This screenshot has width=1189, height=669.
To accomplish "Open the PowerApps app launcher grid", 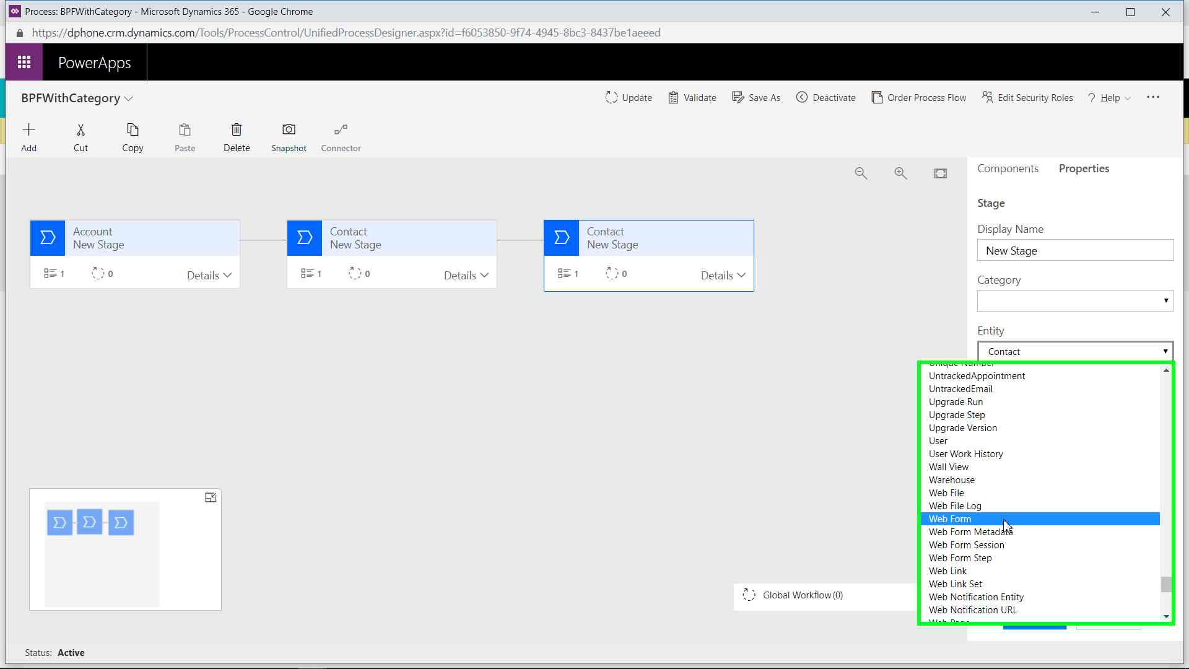I will point(24,62).
